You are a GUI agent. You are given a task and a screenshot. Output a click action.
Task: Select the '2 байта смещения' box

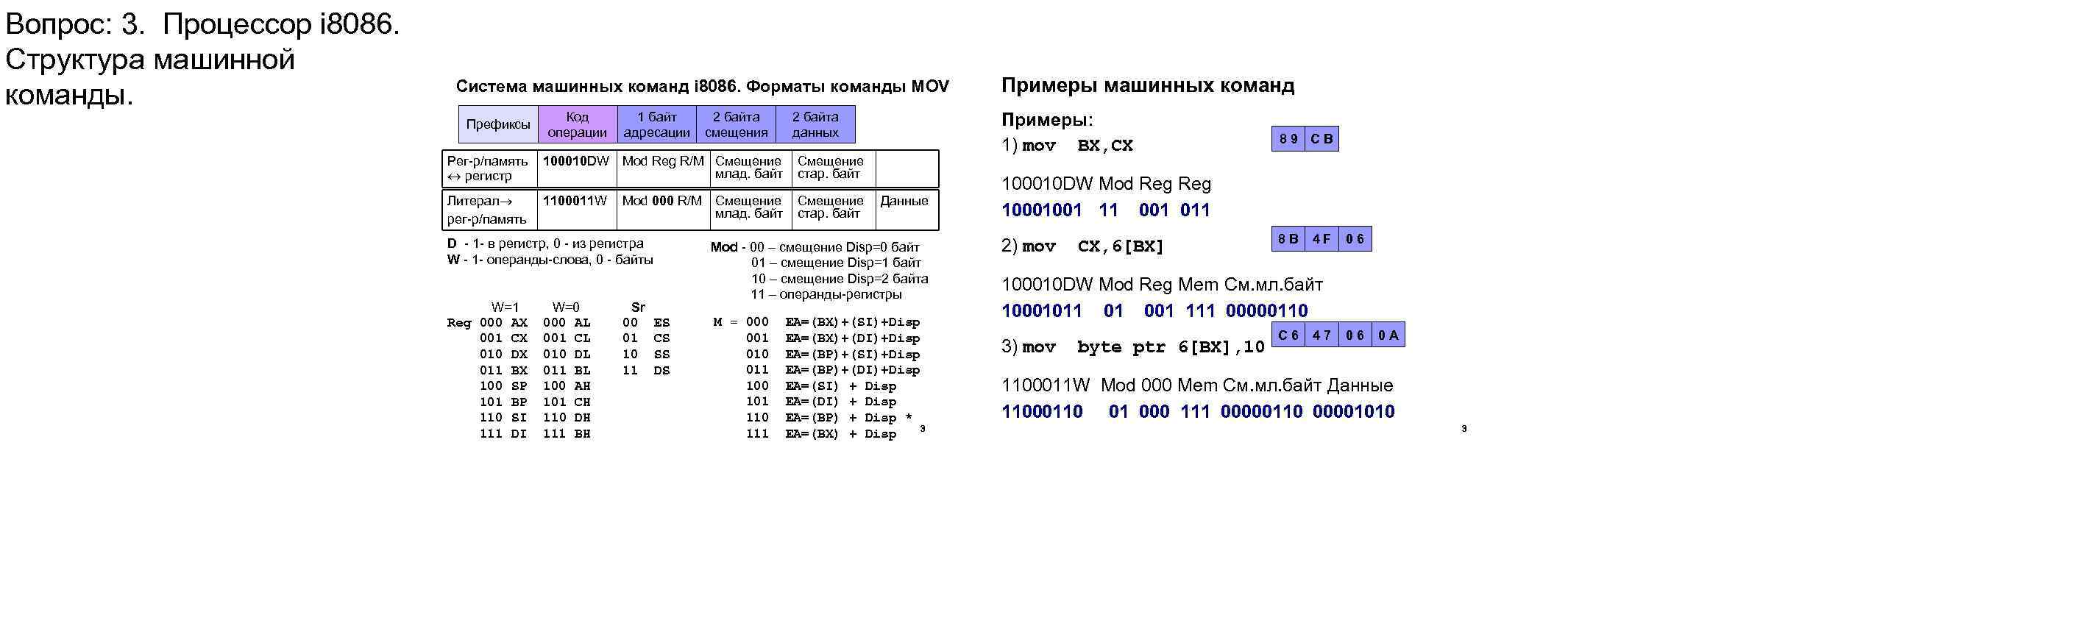[x=736, y=124]
